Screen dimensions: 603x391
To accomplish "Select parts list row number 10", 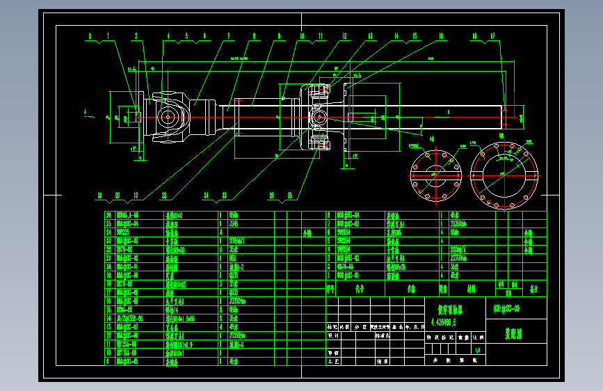I will point(215,353).
